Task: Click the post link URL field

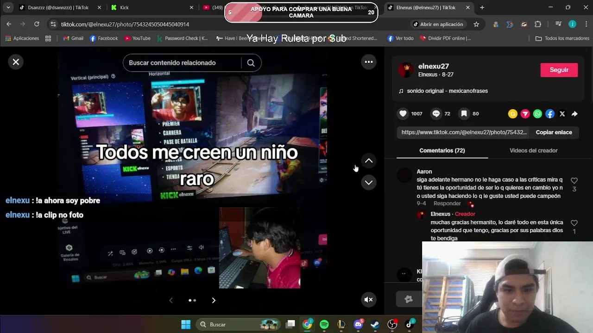Action: point(464,132)
